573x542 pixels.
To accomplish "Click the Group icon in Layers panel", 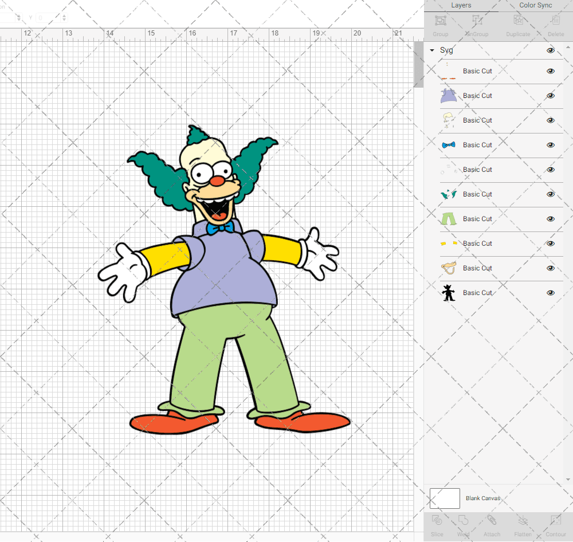I will click(440, 20).
